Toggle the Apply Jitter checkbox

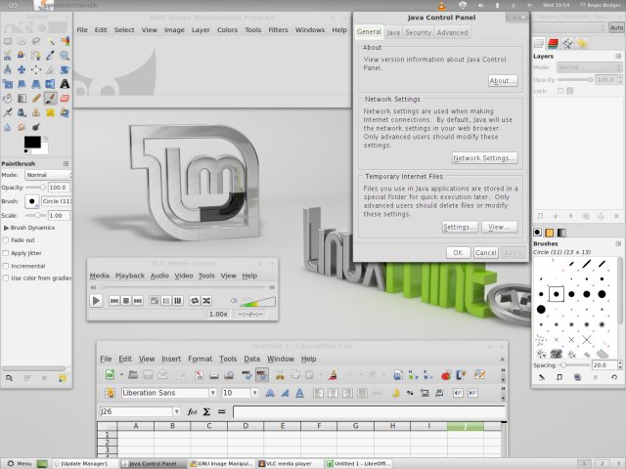pos(7,252)
